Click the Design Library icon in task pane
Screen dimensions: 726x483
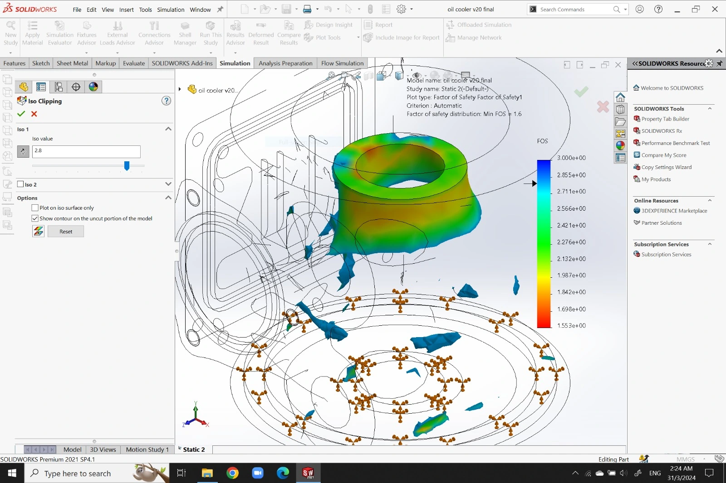[x=620, y=109]
